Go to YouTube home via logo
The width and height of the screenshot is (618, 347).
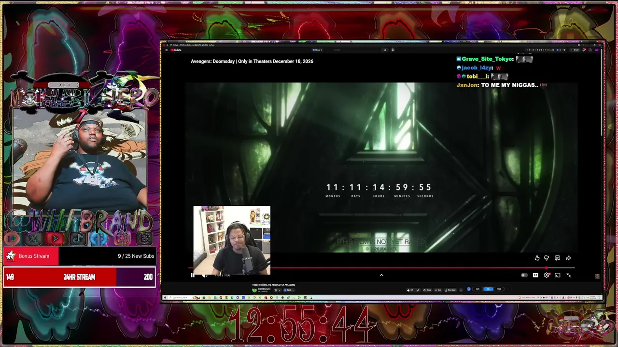coord(176,50)
